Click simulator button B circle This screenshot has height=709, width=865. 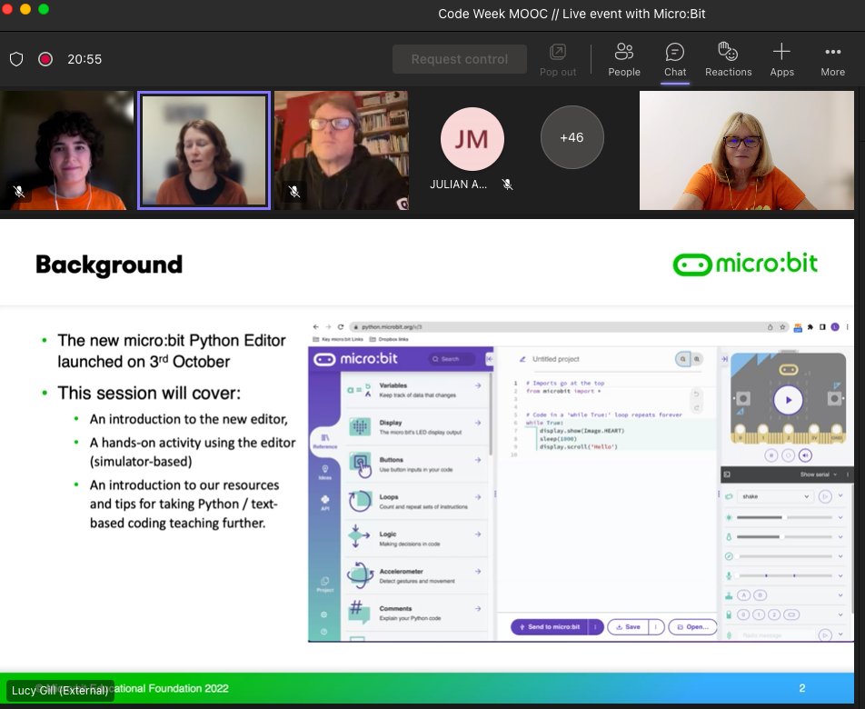coord(760,595)
